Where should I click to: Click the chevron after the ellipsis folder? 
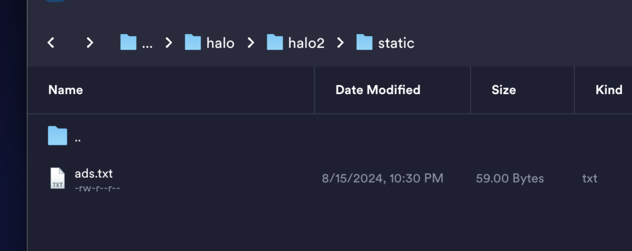[169, 43]
